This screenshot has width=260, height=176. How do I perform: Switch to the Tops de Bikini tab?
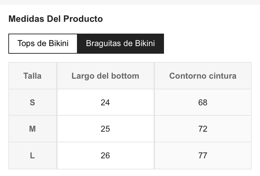tap(43, 44)
